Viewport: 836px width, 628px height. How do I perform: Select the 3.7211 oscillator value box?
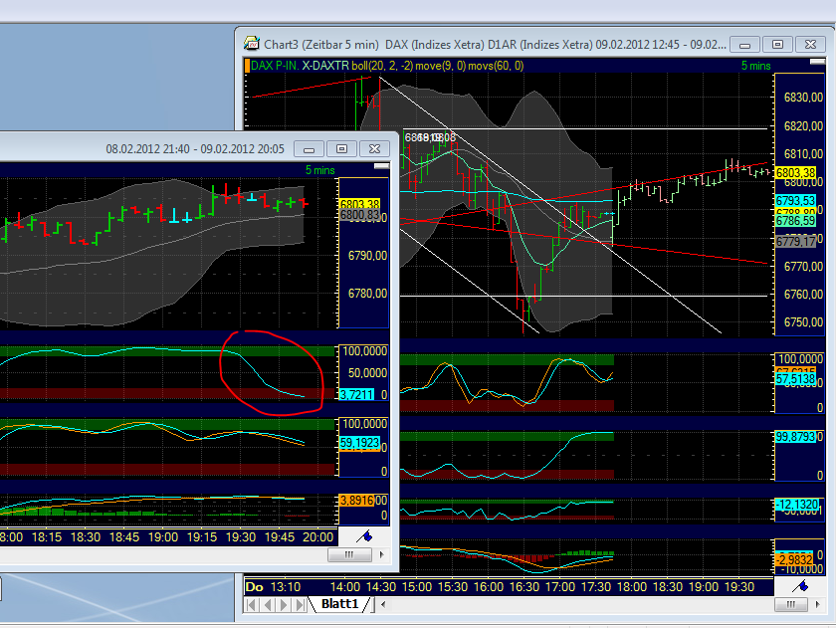356,394
